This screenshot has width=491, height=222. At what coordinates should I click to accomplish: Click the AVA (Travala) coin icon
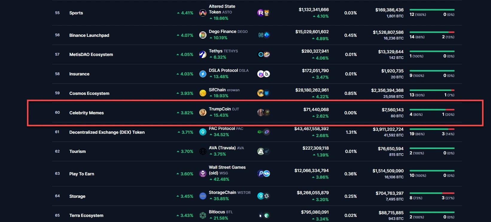pos(203,151)
